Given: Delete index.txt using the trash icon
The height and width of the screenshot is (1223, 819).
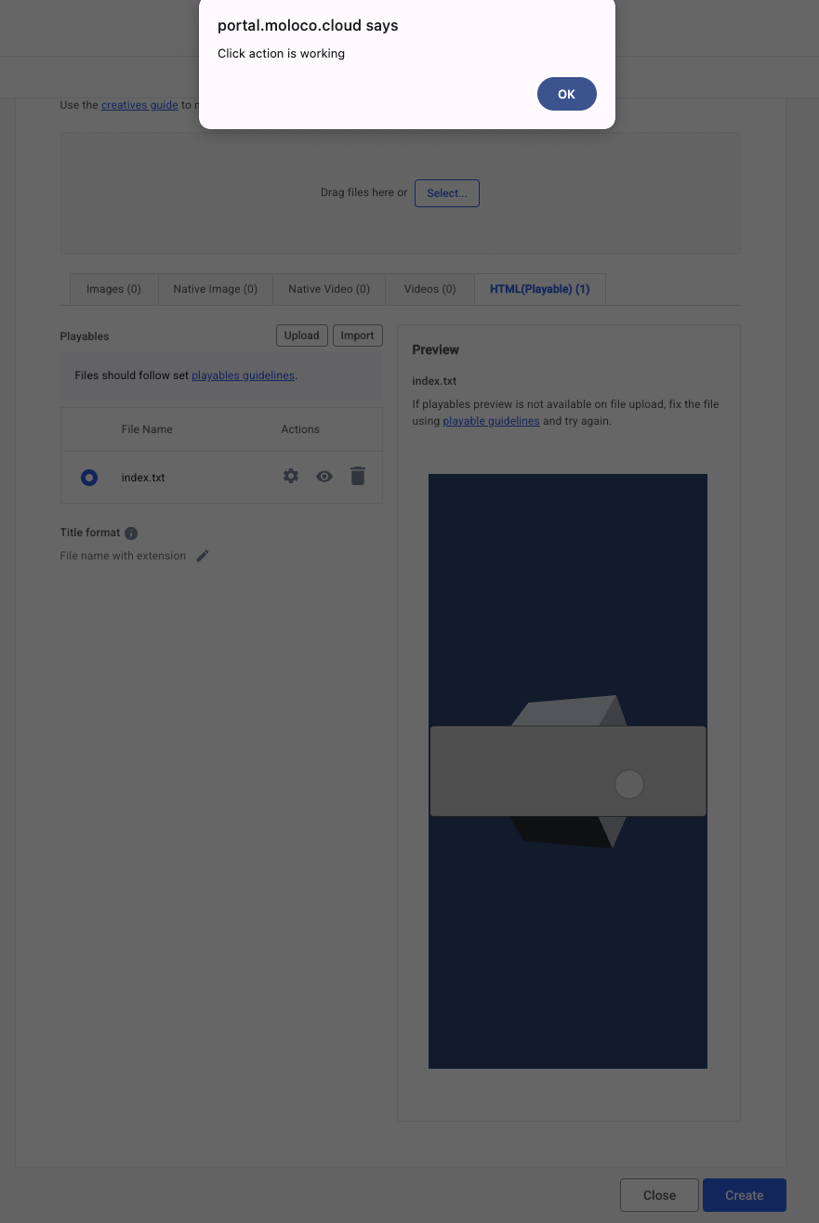Looking at the screenshot, I should click(x=358, y=477).
